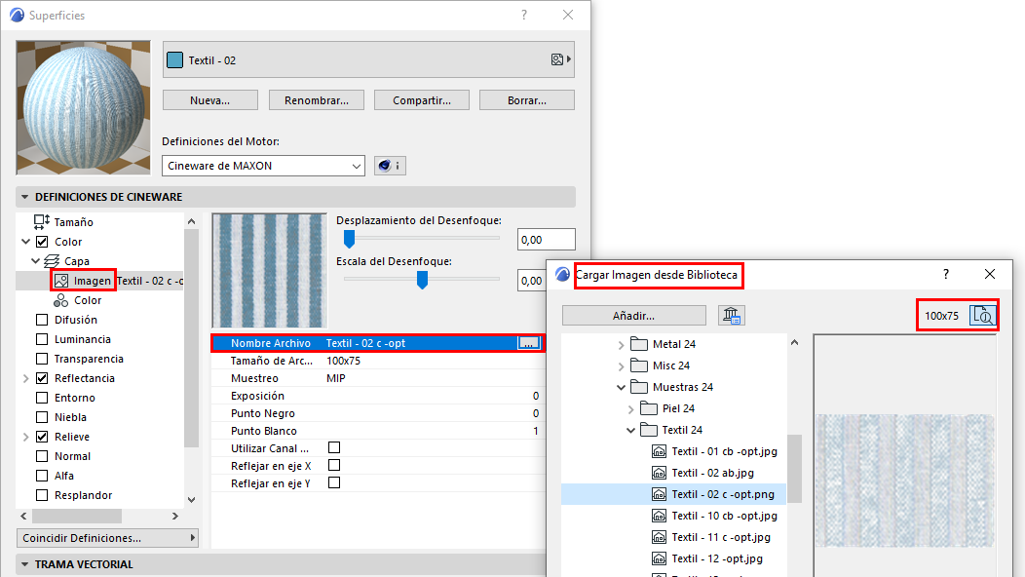1025x577 pixels.
Task: Enable the Niebla channel checkbox
Action: tap(42, 417)
